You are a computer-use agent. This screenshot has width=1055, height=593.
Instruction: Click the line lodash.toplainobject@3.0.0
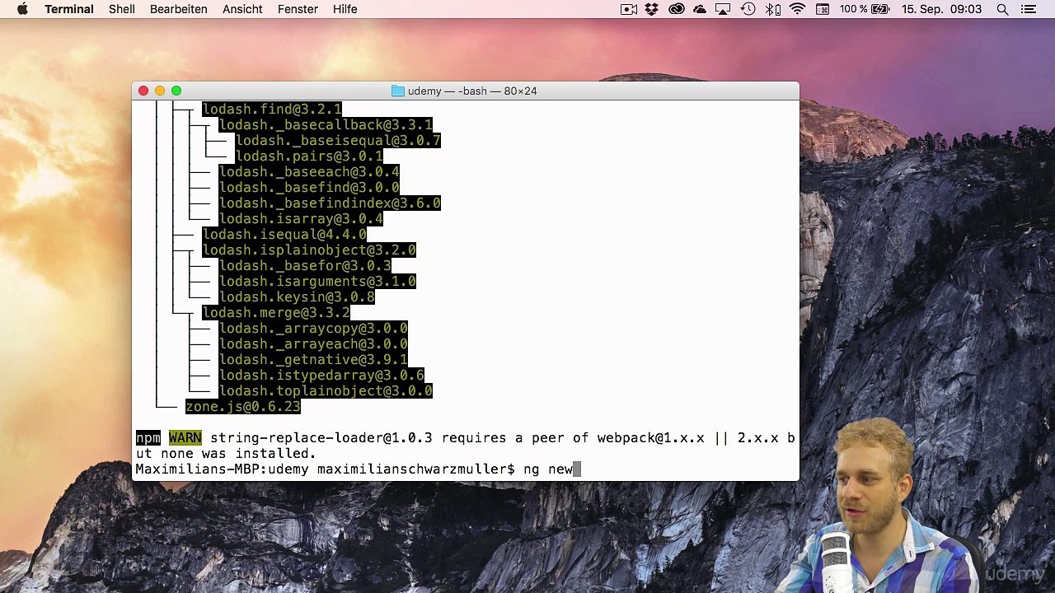[x=326, y=390]
